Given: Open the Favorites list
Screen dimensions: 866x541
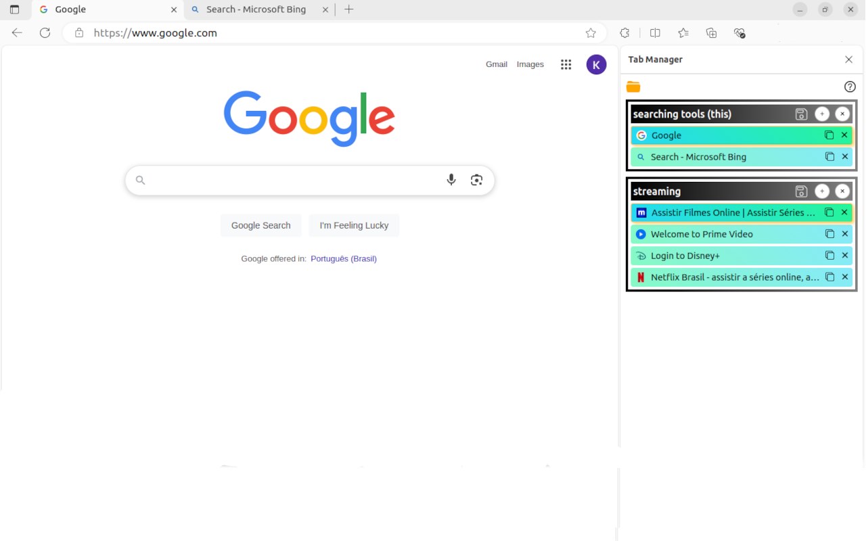Looking at the screenshot, I should [x=683, y=32].
